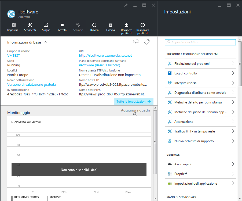The height and width of the screenshot is (201, 242).
Task: Click ftps://waws-prod-db3-053 FTPS host text
Action: point(113,94)
